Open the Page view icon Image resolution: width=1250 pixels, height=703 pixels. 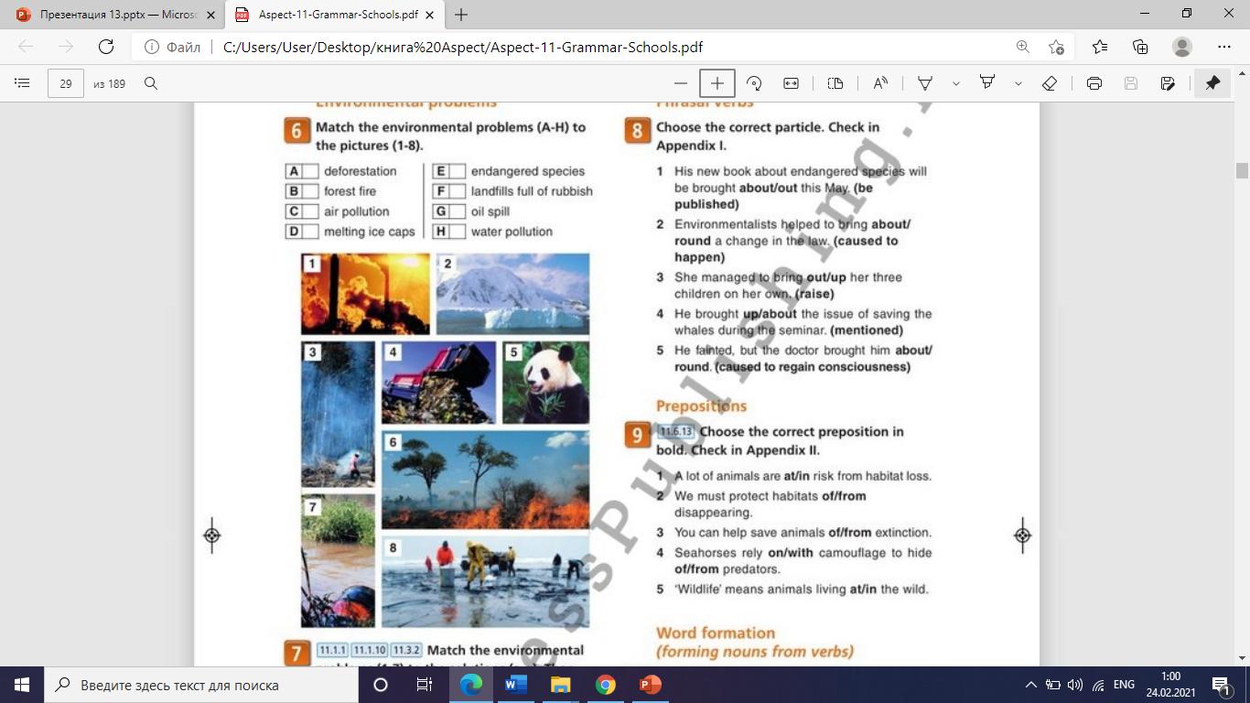click(x=835, y=83)
